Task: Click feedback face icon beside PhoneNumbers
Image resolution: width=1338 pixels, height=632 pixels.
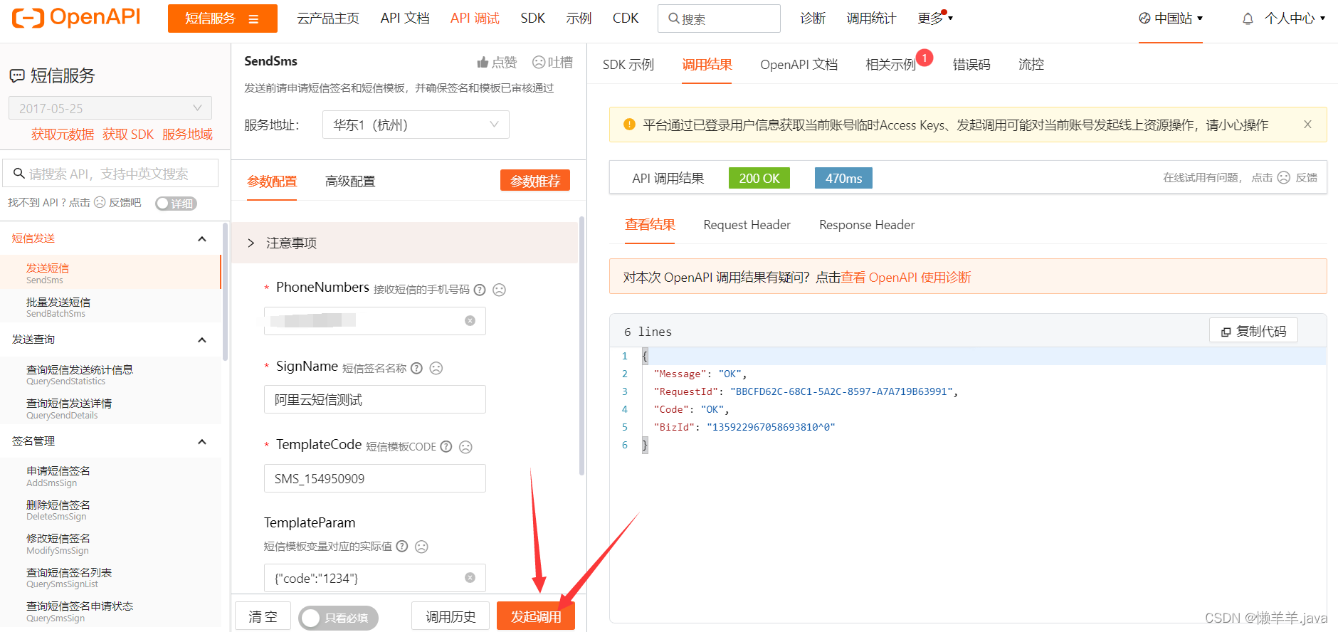Action: point(500,290)
